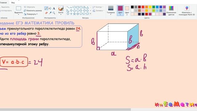Choose the Rectangle shape

78,7
